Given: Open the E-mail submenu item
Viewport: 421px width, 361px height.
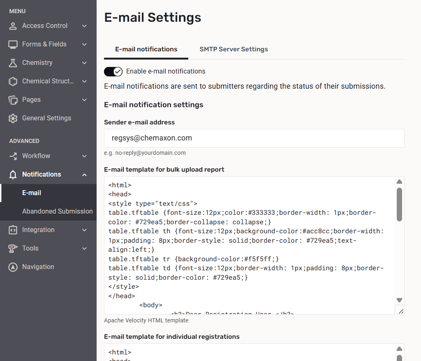Looking at the screenshot, I should point(32,193).
